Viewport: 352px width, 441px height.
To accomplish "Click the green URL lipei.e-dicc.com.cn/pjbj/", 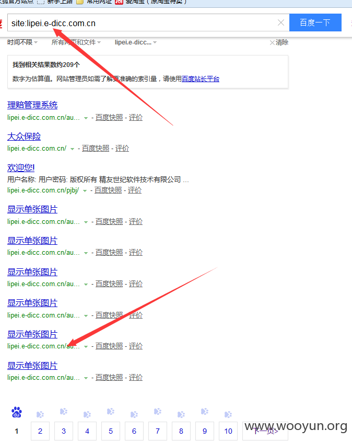I will point(43,190).
